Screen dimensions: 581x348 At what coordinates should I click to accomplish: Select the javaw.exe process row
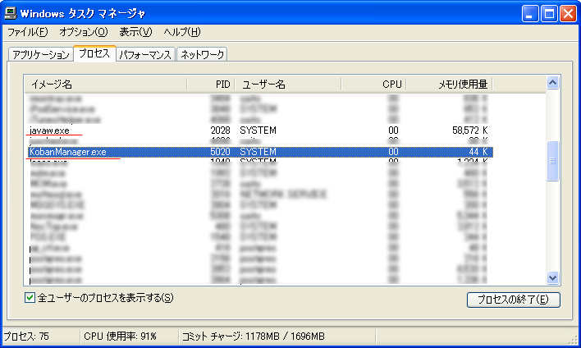258,130
